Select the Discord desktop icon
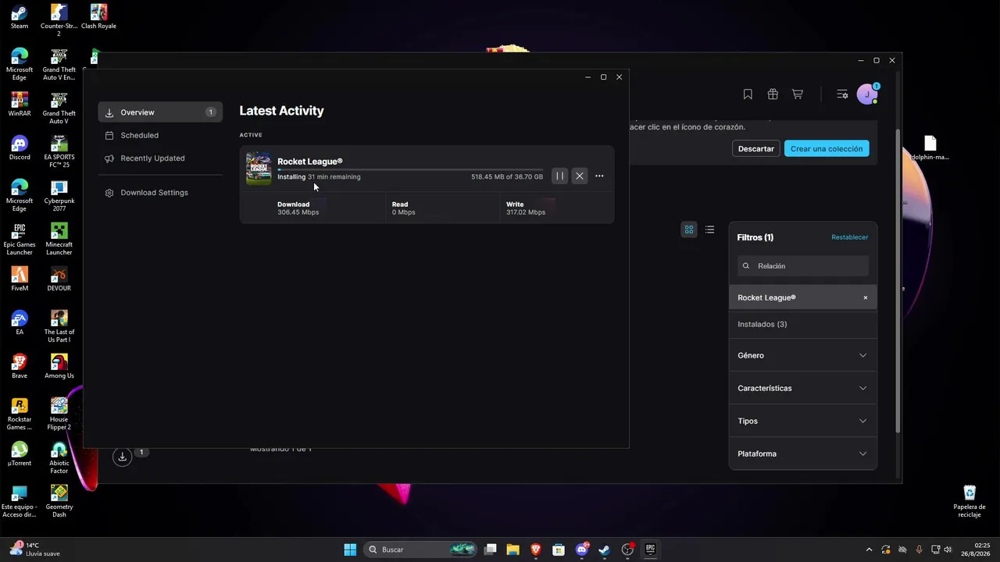The width and height of the screenshot is (1000, 562). 20,148
